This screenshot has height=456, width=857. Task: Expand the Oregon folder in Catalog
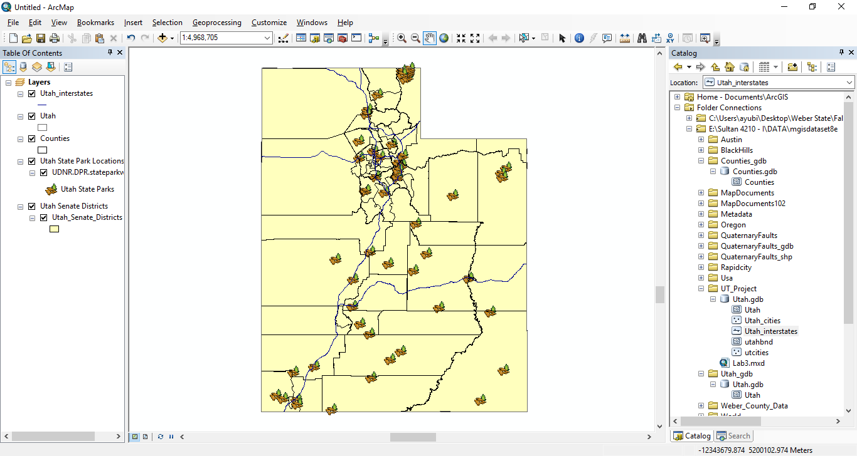[701, 225]
